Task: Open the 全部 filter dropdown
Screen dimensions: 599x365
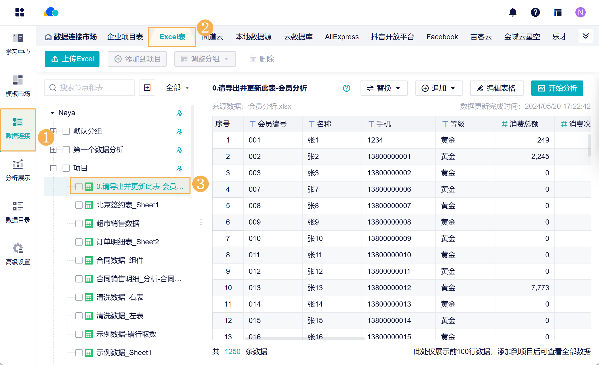Action: point(177,88)
